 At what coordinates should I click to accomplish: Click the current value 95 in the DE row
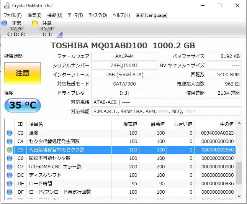click(134, 184)
